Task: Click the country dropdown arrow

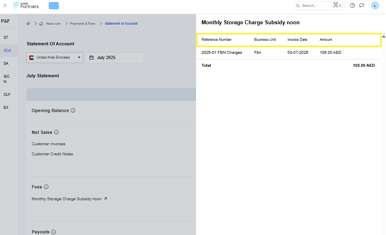Action: tap(79, 57)
